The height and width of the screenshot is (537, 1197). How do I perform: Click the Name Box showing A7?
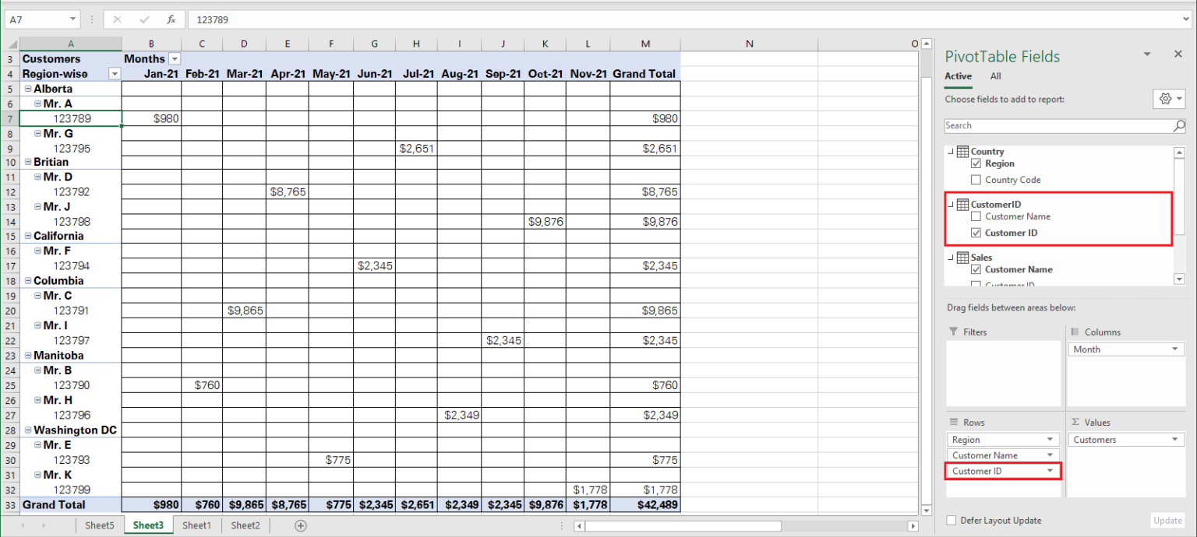[x=31, y=19]
